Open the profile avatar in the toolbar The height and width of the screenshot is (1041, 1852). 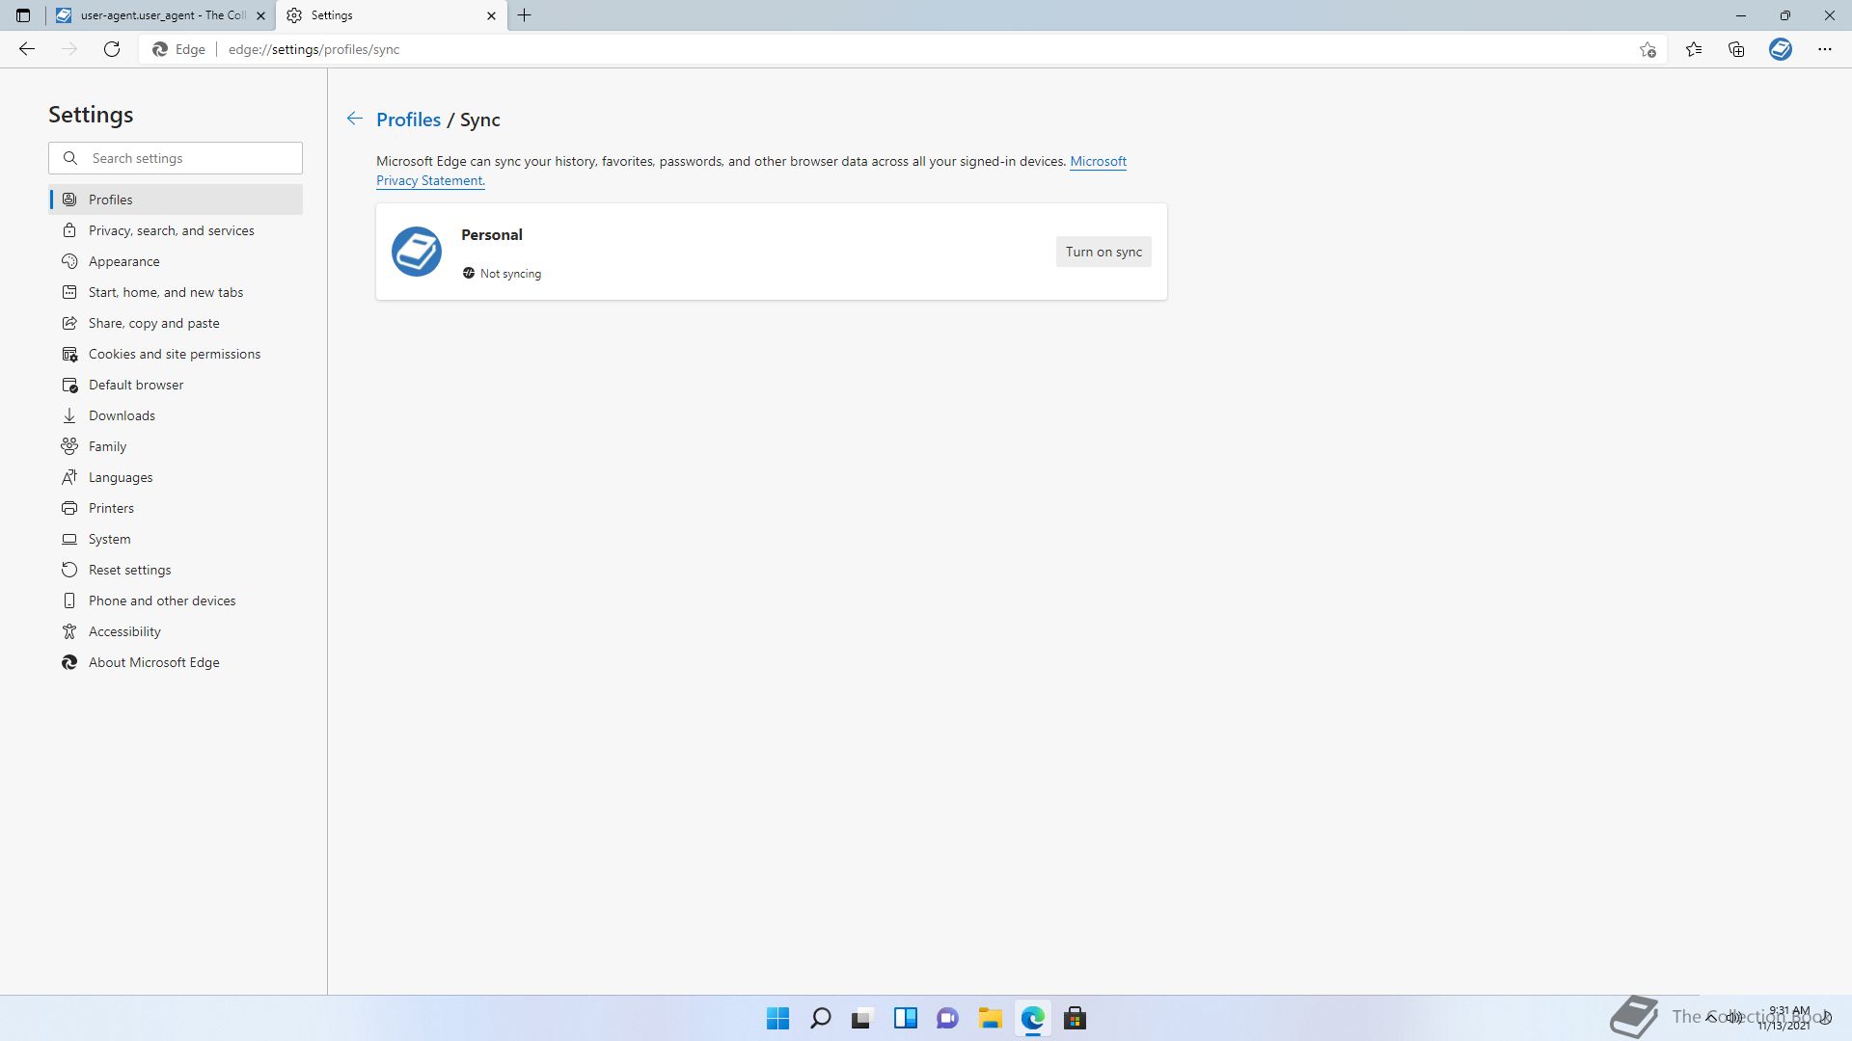pyautogui.click(x=1780, y=49)
